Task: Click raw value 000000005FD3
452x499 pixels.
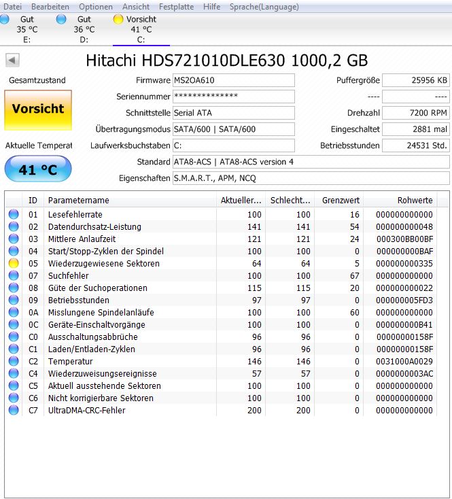Action: coord(404,300)
